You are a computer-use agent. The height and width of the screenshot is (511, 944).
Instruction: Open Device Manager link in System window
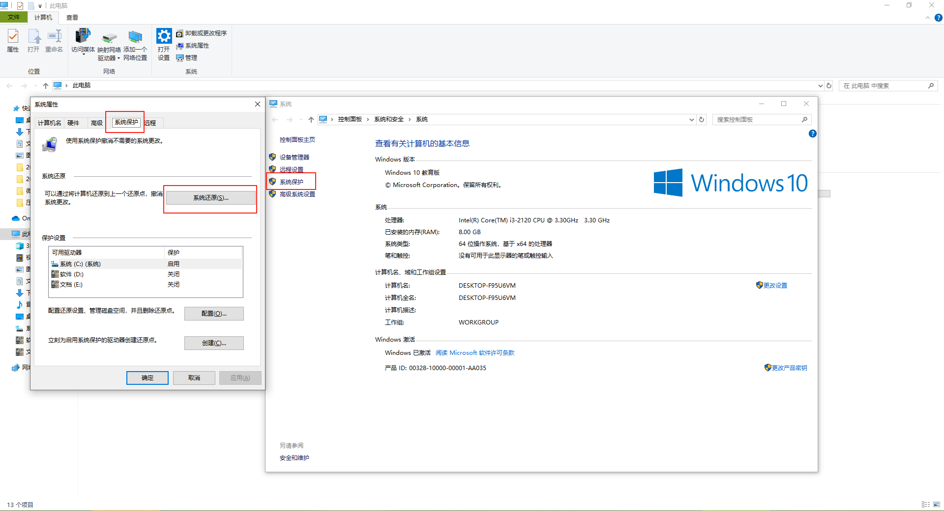click(295, 158)
